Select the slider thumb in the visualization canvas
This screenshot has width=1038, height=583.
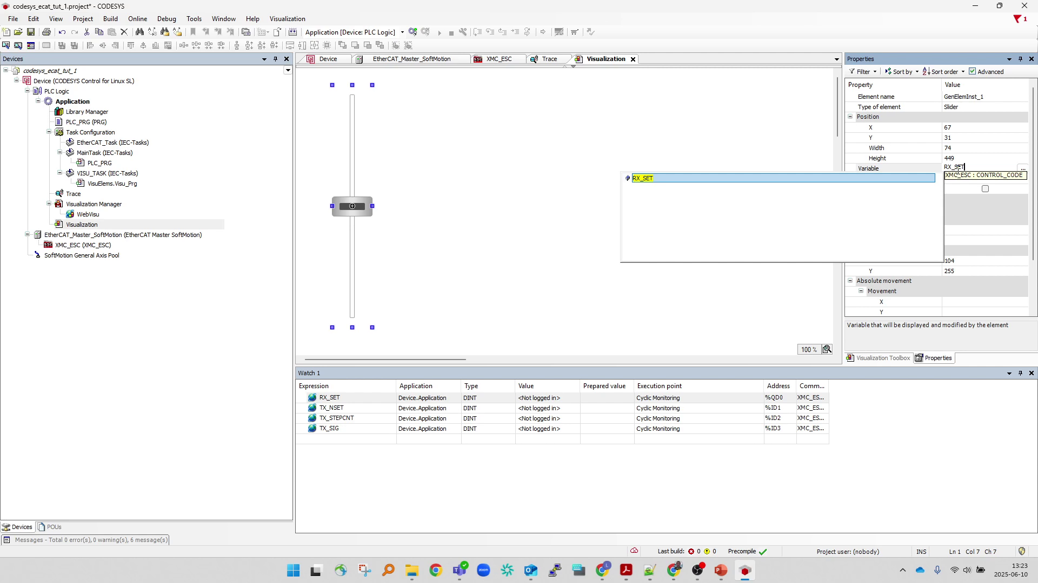352,206
